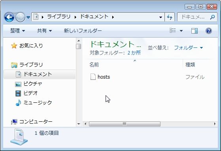This screenshot has height=151, width=221.
Task: Expand arrow after ドキュメント in address bar
Action: [113, 17]
